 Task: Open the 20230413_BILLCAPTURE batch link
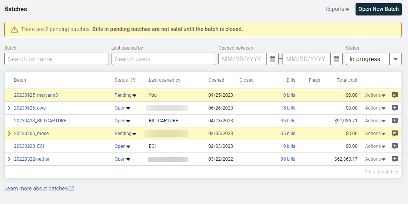click(40, 120)
